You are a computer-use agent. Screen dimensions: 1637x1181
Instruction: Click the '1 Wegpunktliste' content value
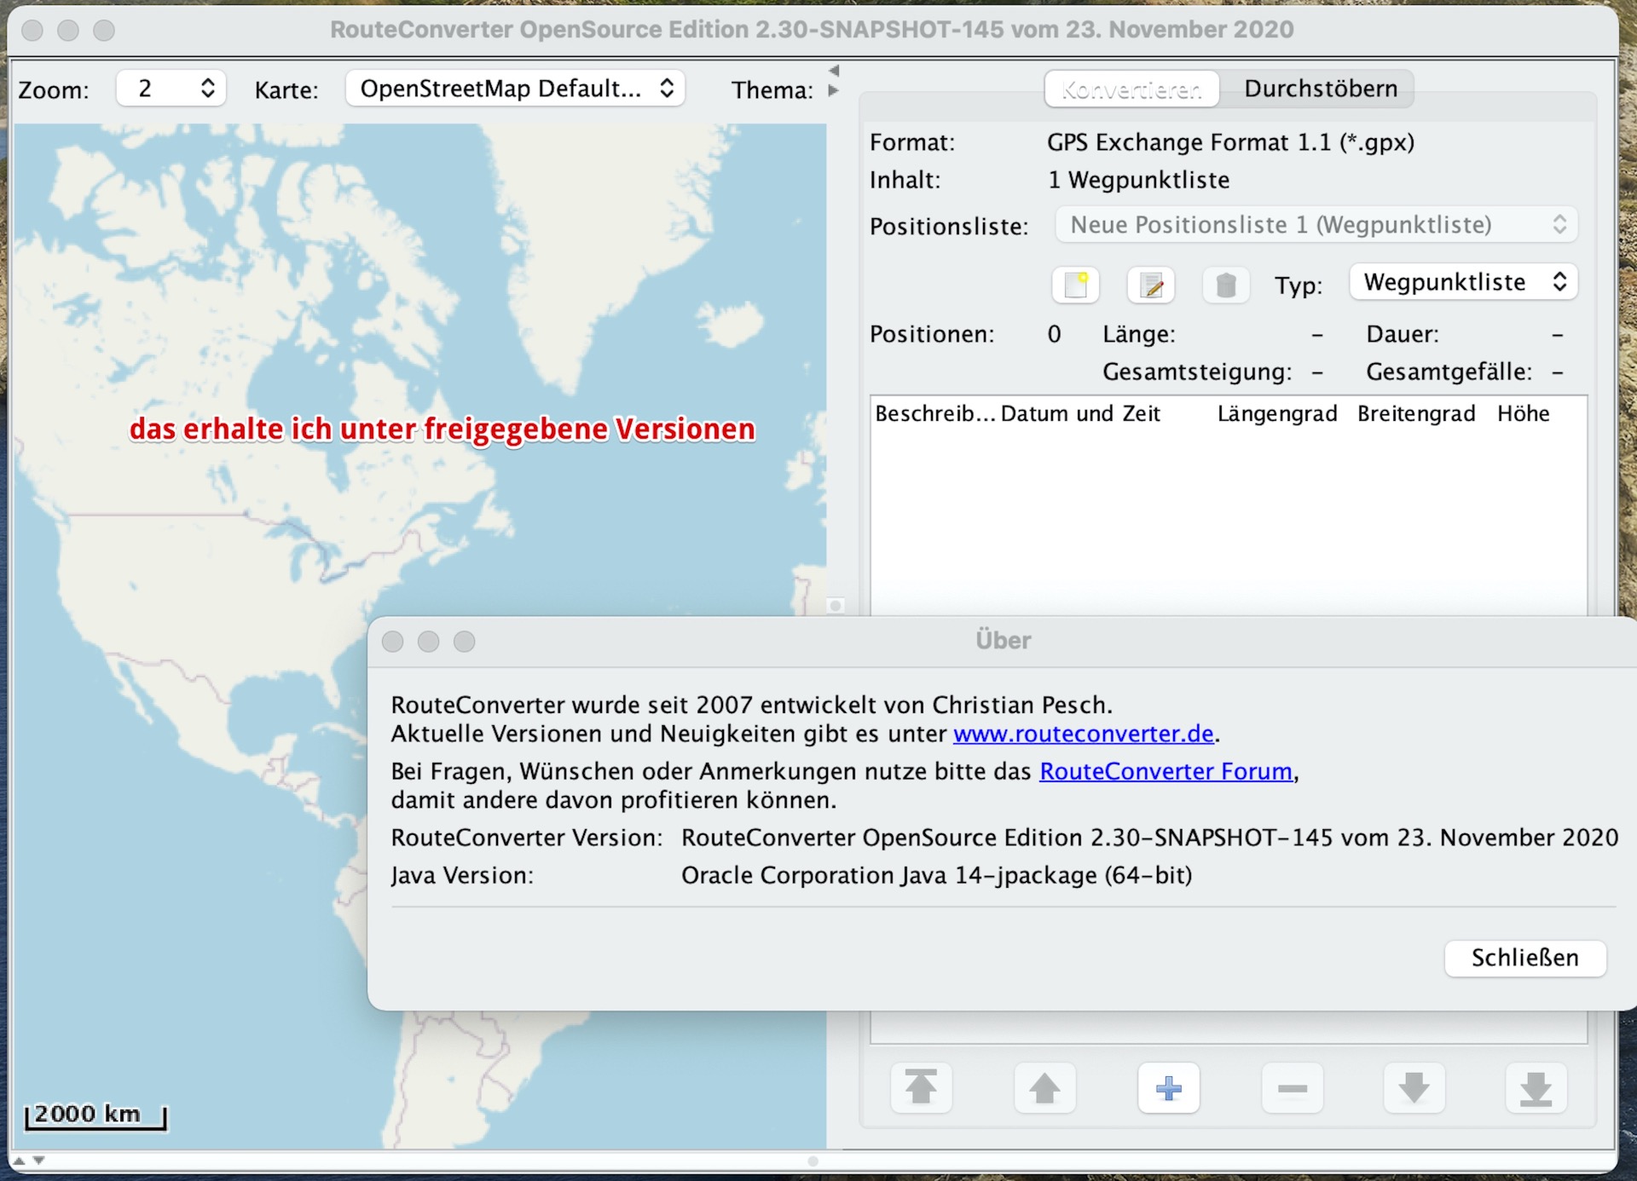click(1138, 180)
